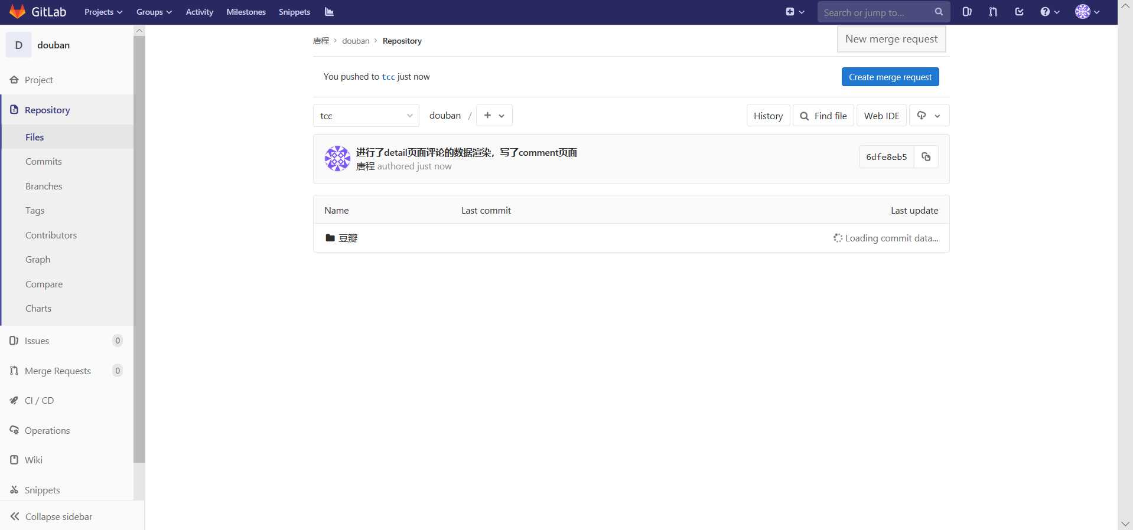This screenshot has height=530, width=1133.
Task: Open the Help question mark menu
Action: coord(1050,12)
